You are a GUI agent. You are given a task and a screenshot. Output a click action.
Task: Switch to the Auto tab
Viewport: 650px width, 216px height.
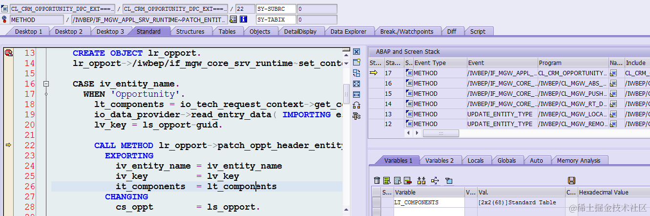pos(536,160)
